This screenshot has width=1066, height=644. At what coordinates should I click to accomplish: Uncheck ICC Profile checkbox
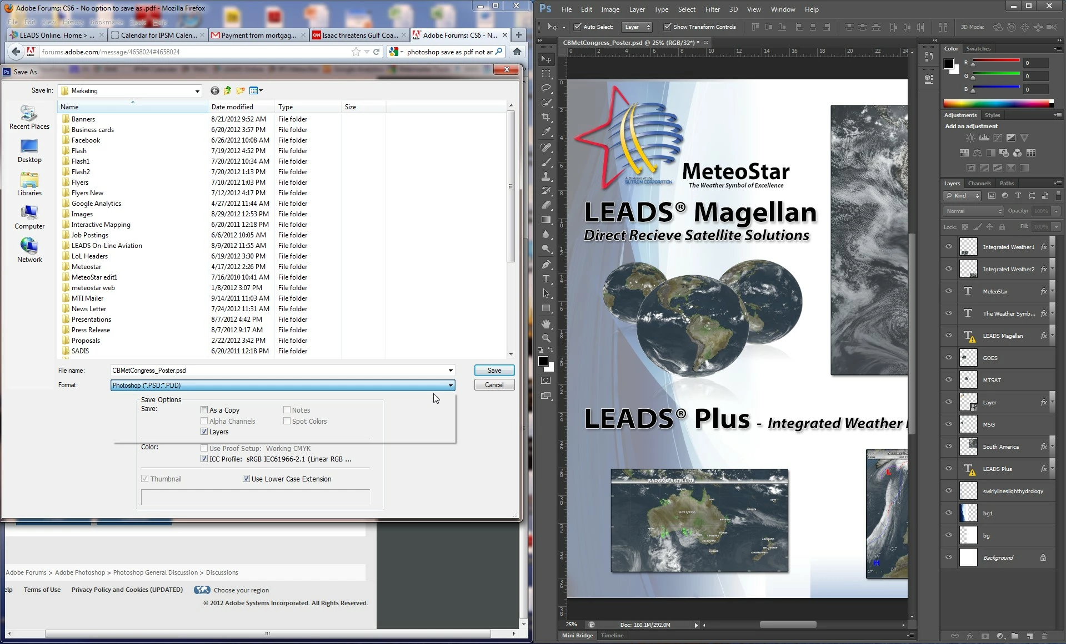tap(204, 459)
